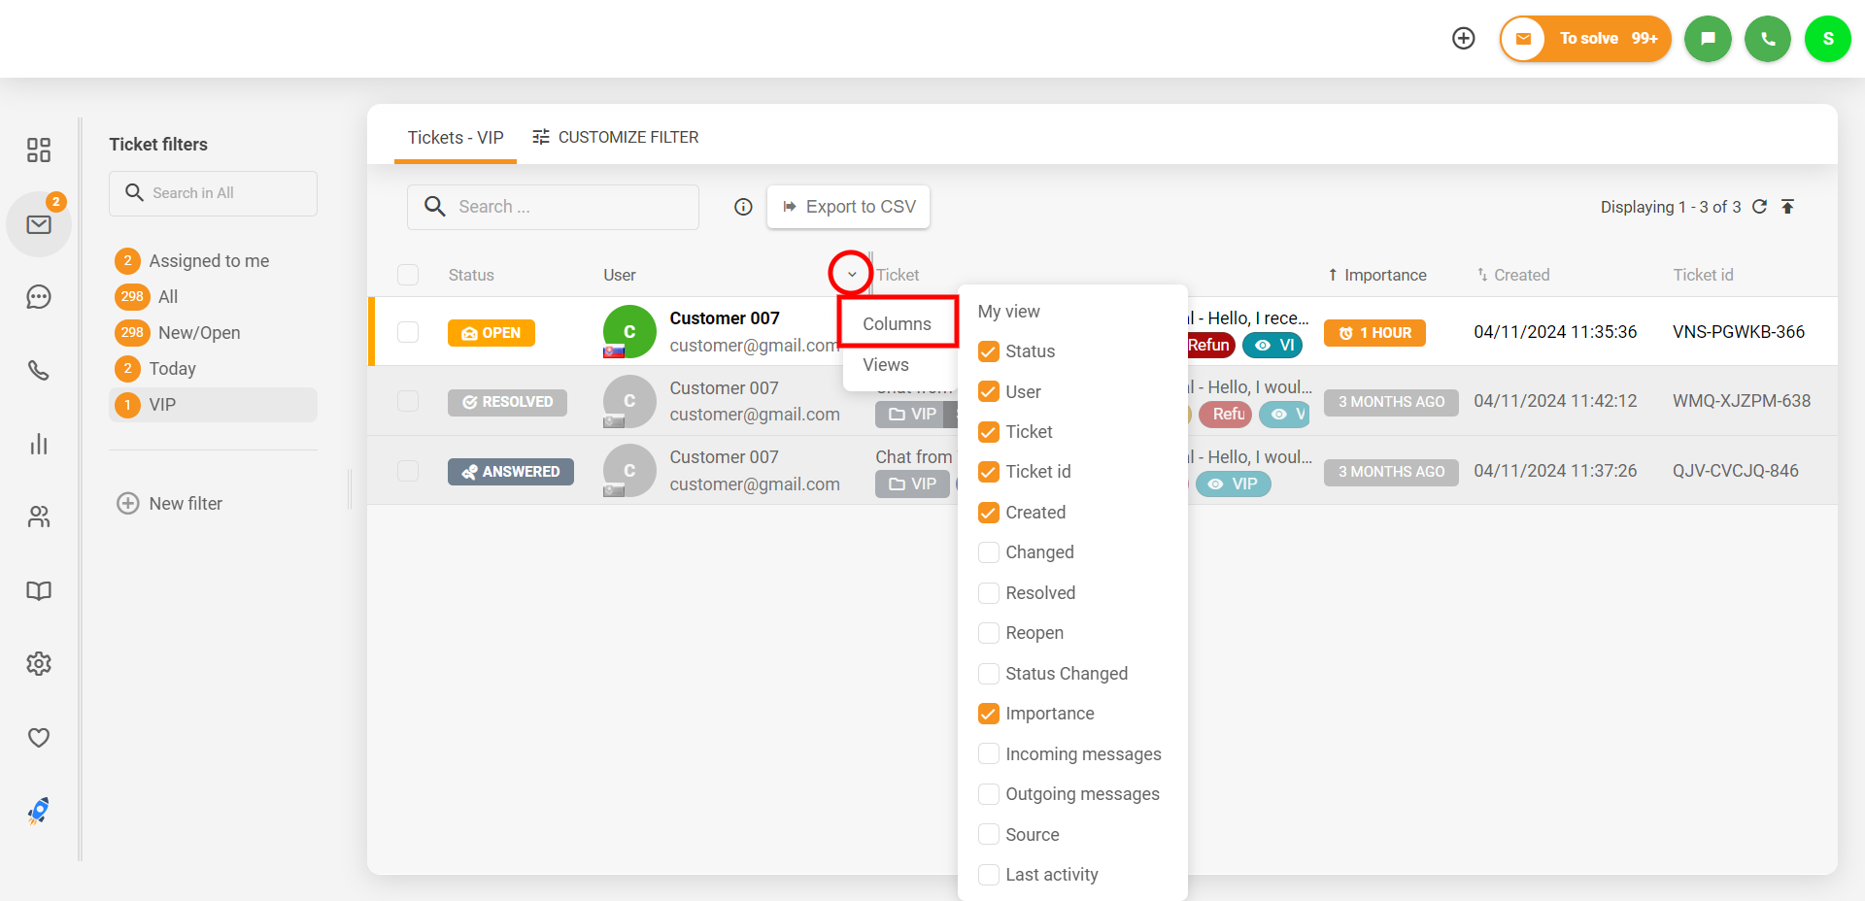
Task: Sort by the Created column header
Action: [1520, 275]
